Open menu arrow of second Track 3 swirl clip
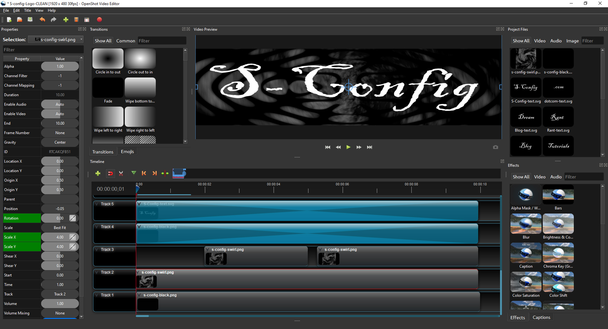The width and height of the screenshot is (608, 329). point(320,250)
